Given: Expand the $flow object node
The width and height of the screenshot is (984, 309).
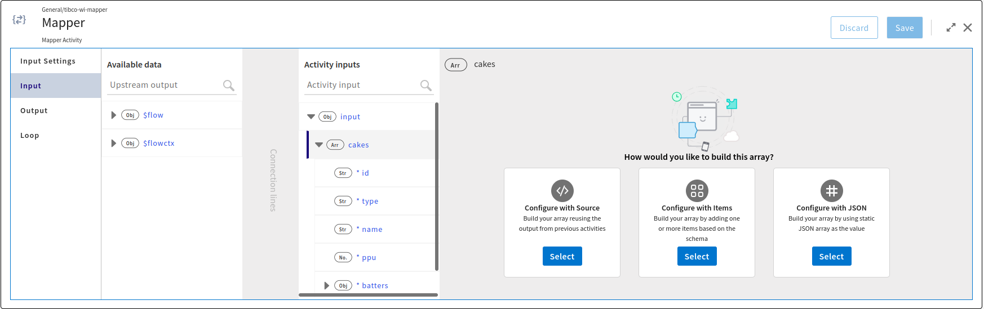Looking at the screenshot, I should click(113, 115).
